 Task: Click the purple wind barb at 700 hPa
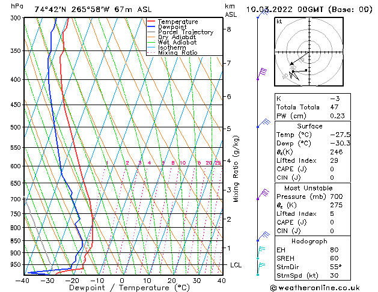coord(263,194)
